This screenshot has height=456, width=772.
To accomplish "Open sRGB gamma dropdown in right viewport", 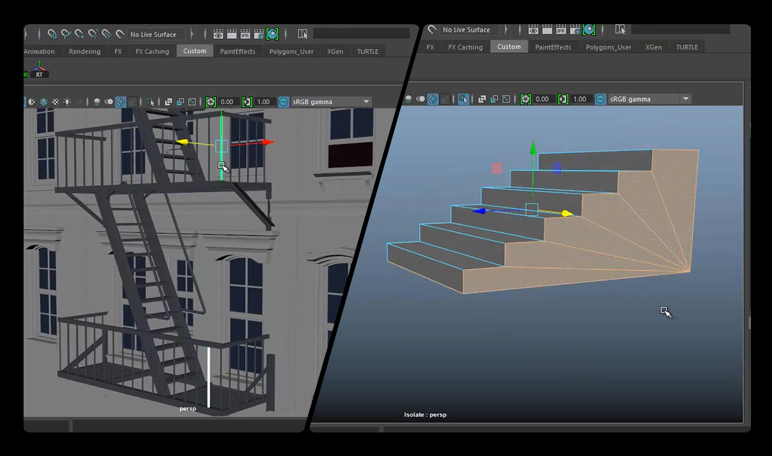I will point(650,99).
